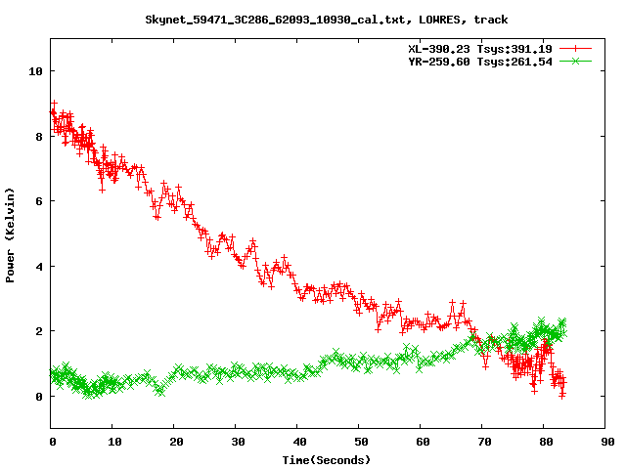Click the x-axis tick label 30
626x469 pixels.
point(238,442)
